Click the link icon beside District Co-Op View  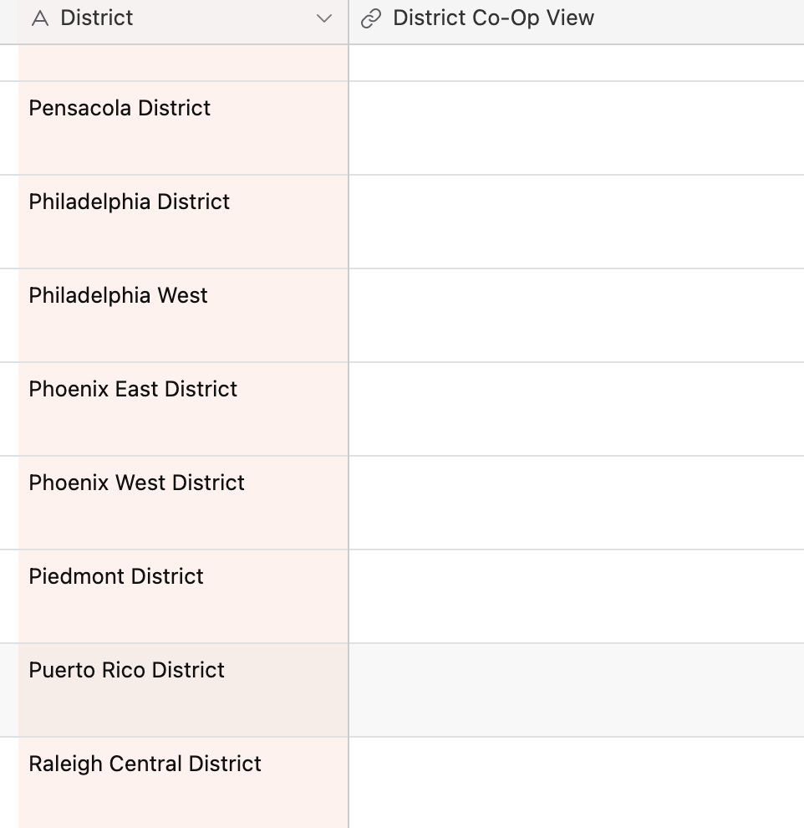coord(371,18)
